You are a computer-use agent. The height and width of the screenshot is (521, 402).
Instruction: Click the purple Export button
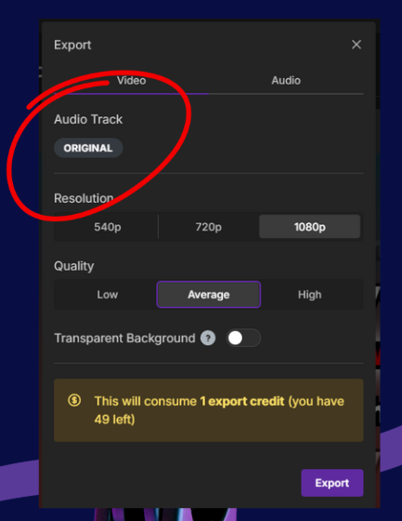coord(332,483)
